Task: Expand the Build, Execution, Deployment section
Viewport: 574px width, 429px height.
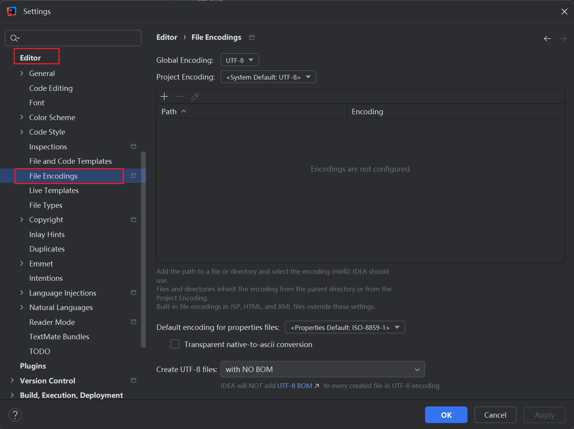Action: pyautogui.click(x=12, y=395)
